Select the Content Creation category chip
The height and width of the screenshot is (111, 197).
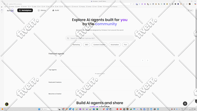click(x=99, y=45)
